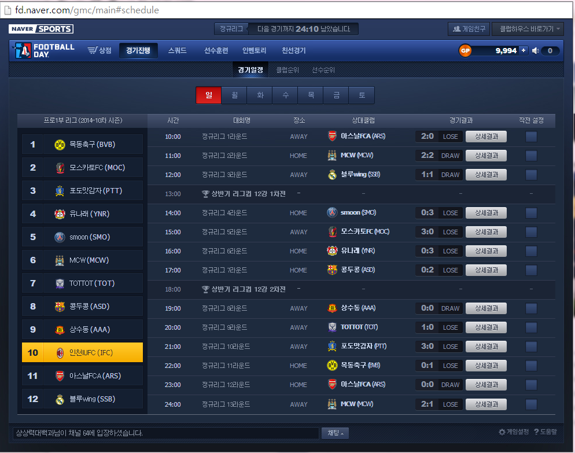Click 아스날FCA crest in 10:00 match row
575x453 pixels.
coord(332,136)
